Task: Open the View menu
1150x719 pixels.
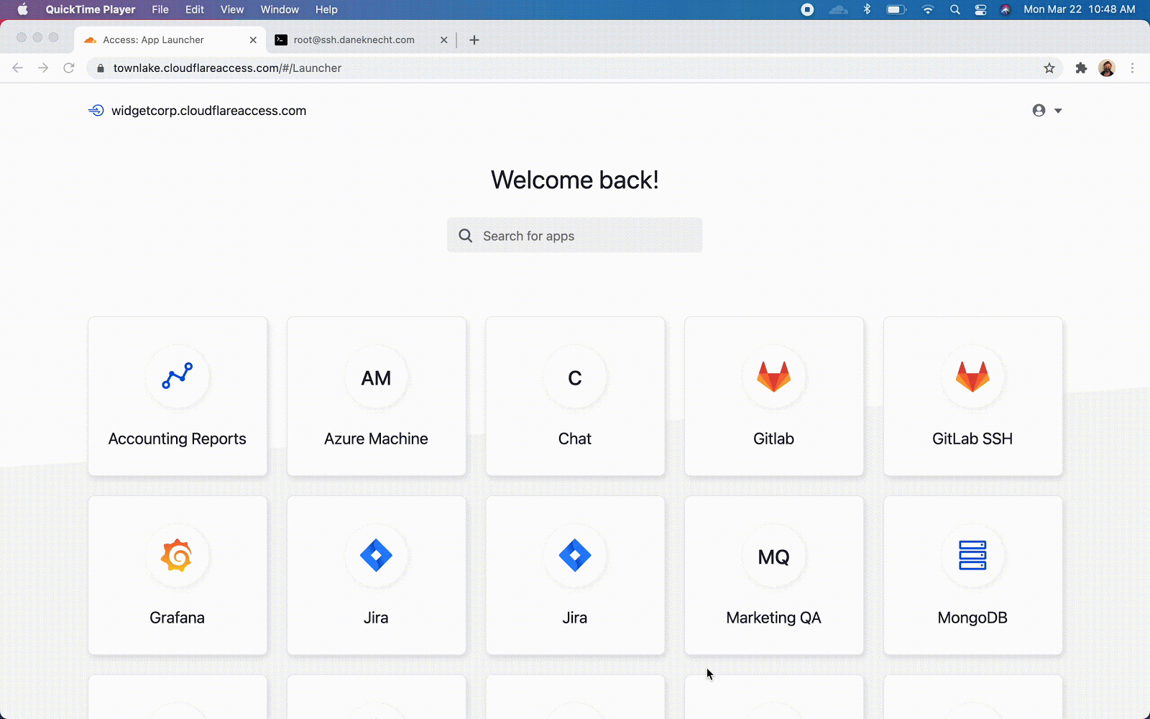Action: [x=232, y=9]
